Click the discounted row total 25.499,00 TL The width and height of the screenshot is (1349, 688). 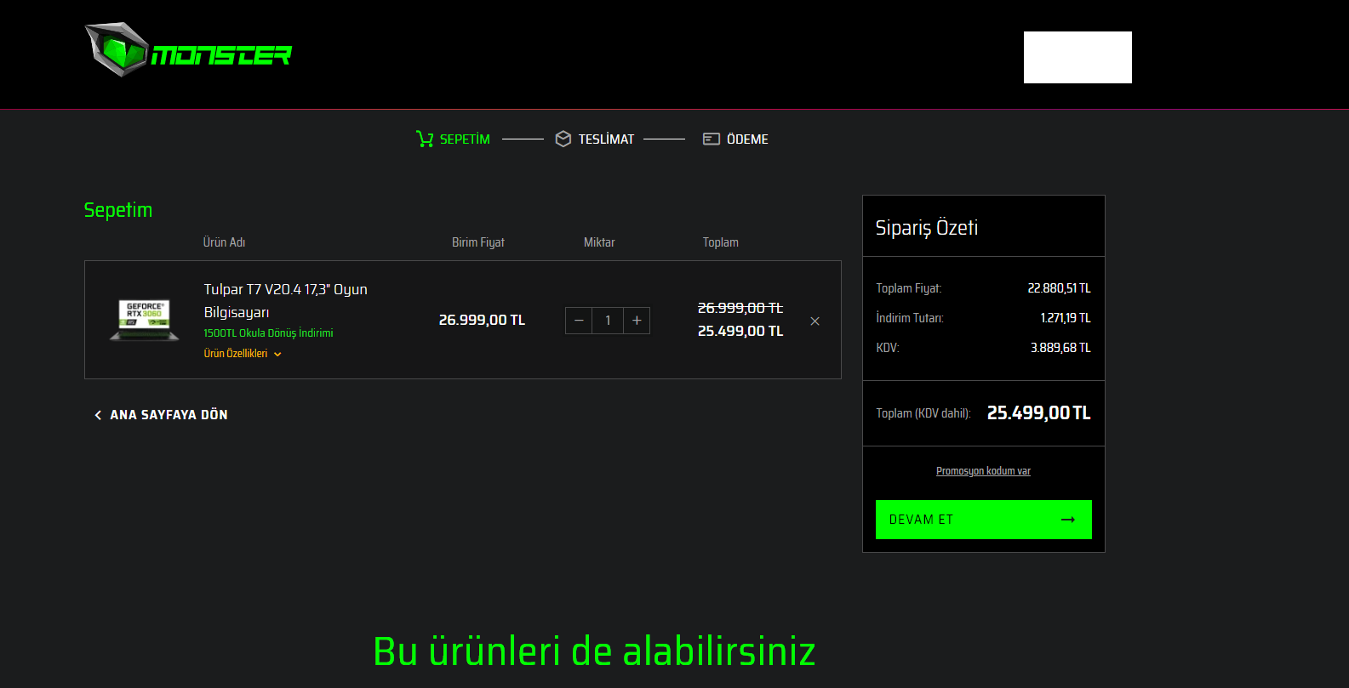(x=740, y=331)
